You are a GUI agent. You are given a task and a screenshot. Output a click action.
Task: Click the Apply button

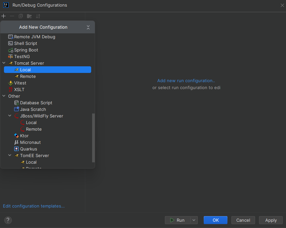pos(271,220)
